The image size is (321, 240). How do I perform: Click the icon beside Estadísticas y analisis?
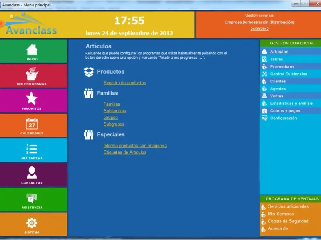264,103
